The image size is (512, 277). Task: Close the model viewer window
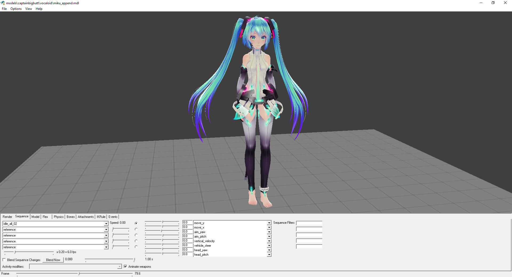click(x=505, y=3)
